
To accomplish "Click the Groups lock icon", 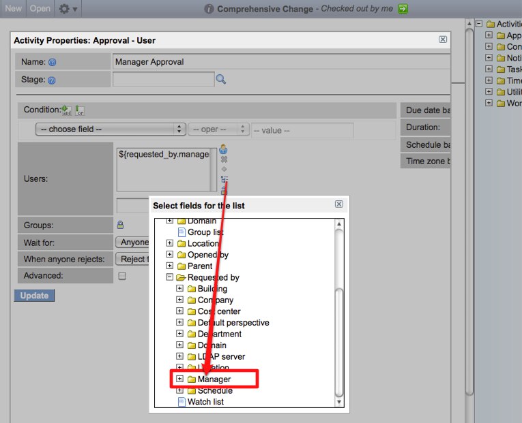I will coord(120,224).
